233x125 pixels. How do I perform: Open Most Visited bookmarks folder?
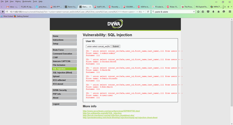(x=7, y=16)
